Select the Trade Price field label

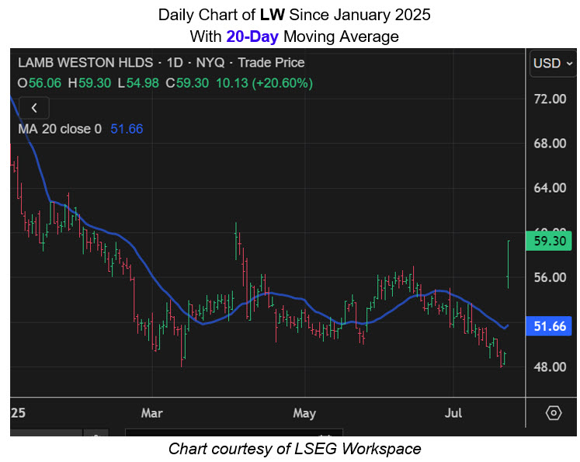(271, 63)
